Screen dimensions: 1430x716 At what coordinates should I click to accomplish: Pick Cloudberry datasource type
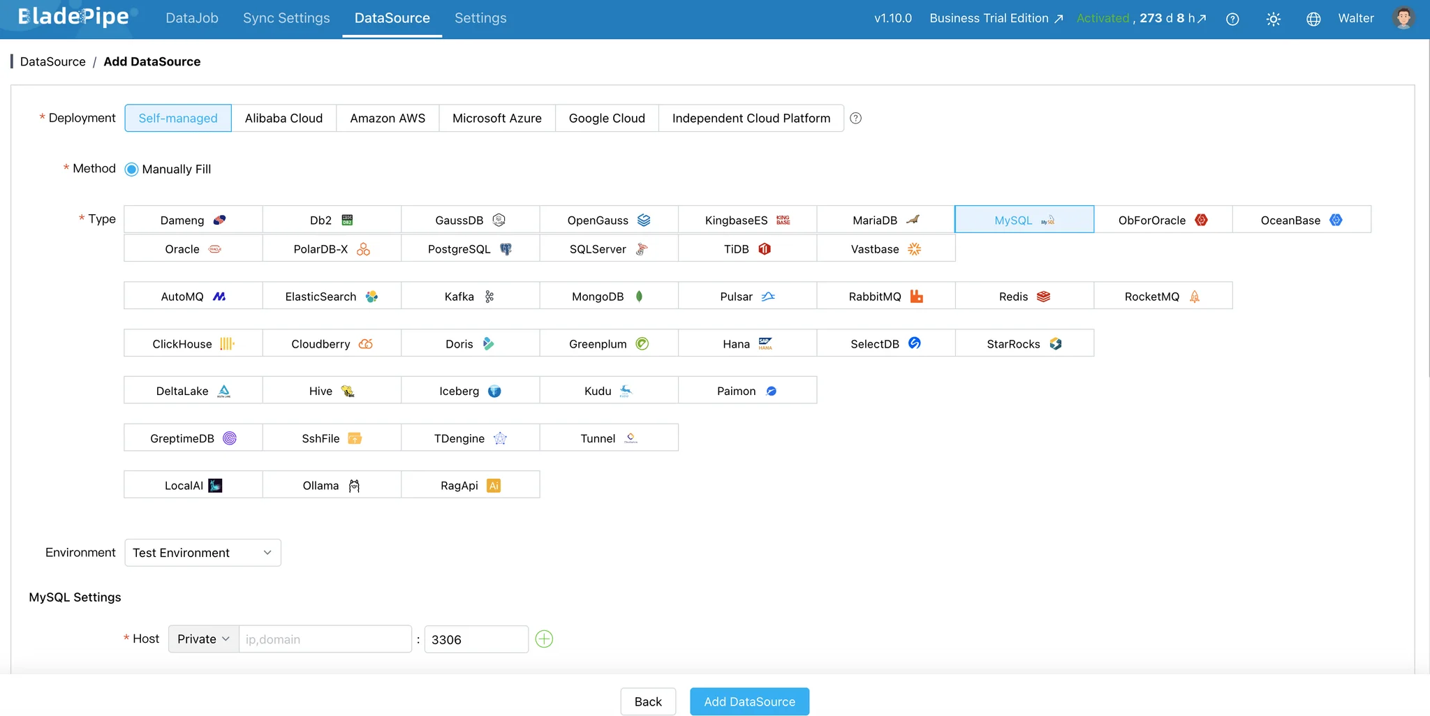(x=332, y=344)
